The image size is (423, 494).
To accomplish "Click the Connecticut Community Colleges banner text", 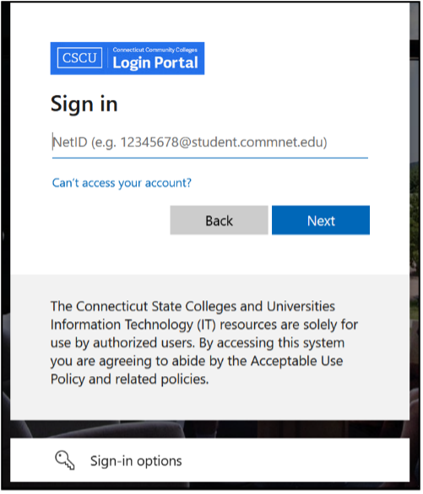I will pos(155,50).
